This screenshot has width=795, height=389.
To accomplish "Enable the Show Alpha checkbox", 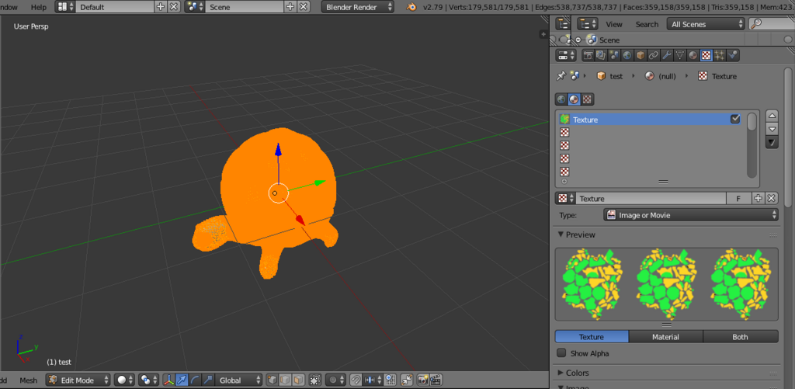I will click(561, 353).
